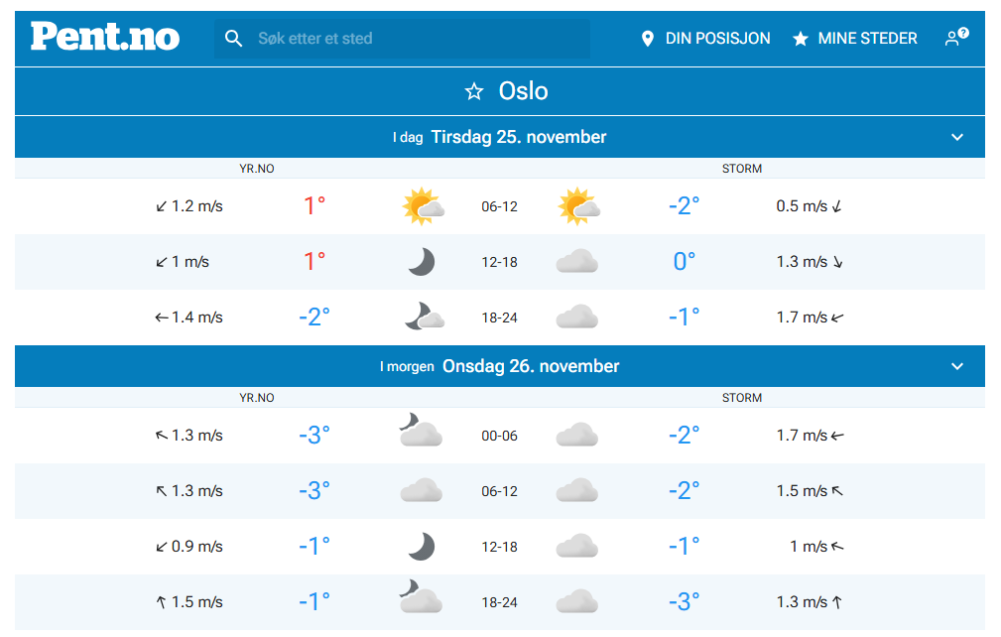
Task: Click the user help account icon
Action: pos(955,38)
